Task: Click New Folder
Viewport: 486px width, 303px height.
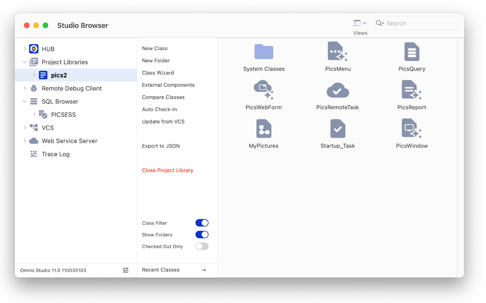Action: [156, 61]
